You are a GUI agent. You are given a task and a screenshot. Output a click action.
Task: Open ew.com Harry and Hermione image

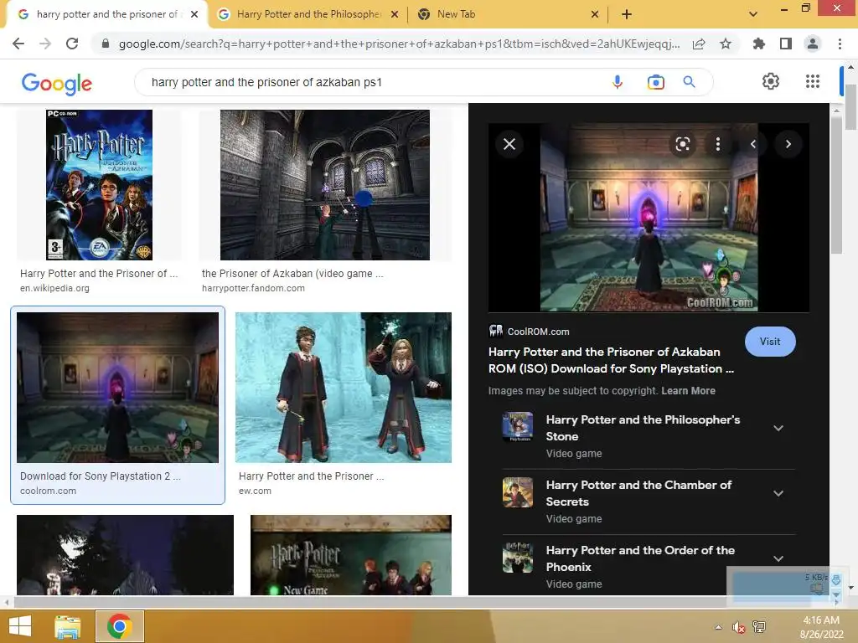(x=344, y=388)
